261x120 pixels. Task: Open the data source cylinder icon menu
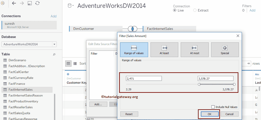(x=70, y=6)
